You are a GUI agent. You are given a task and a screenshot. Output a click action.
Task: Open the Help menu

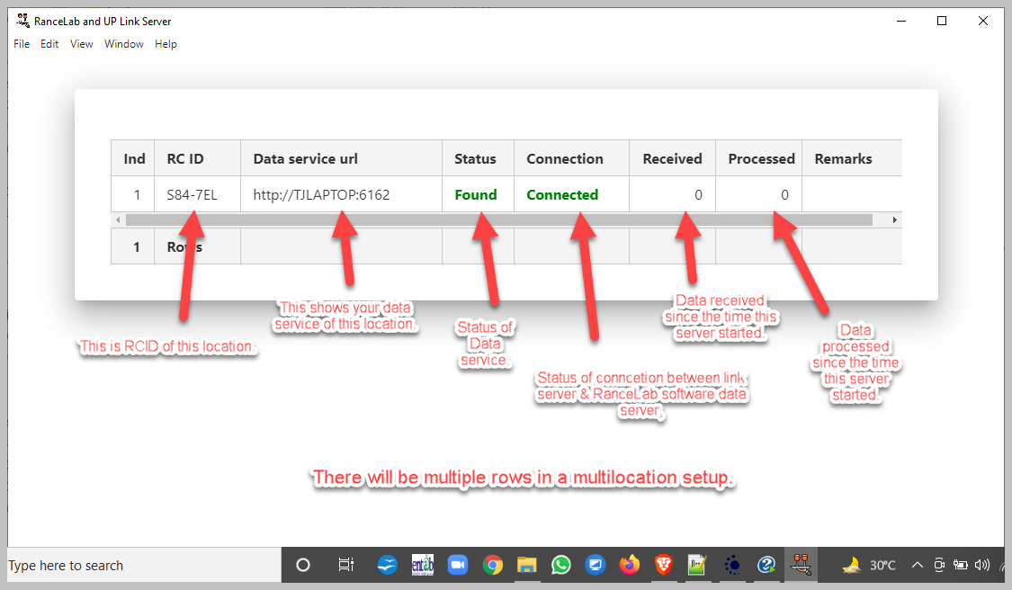tap(166, 44)
